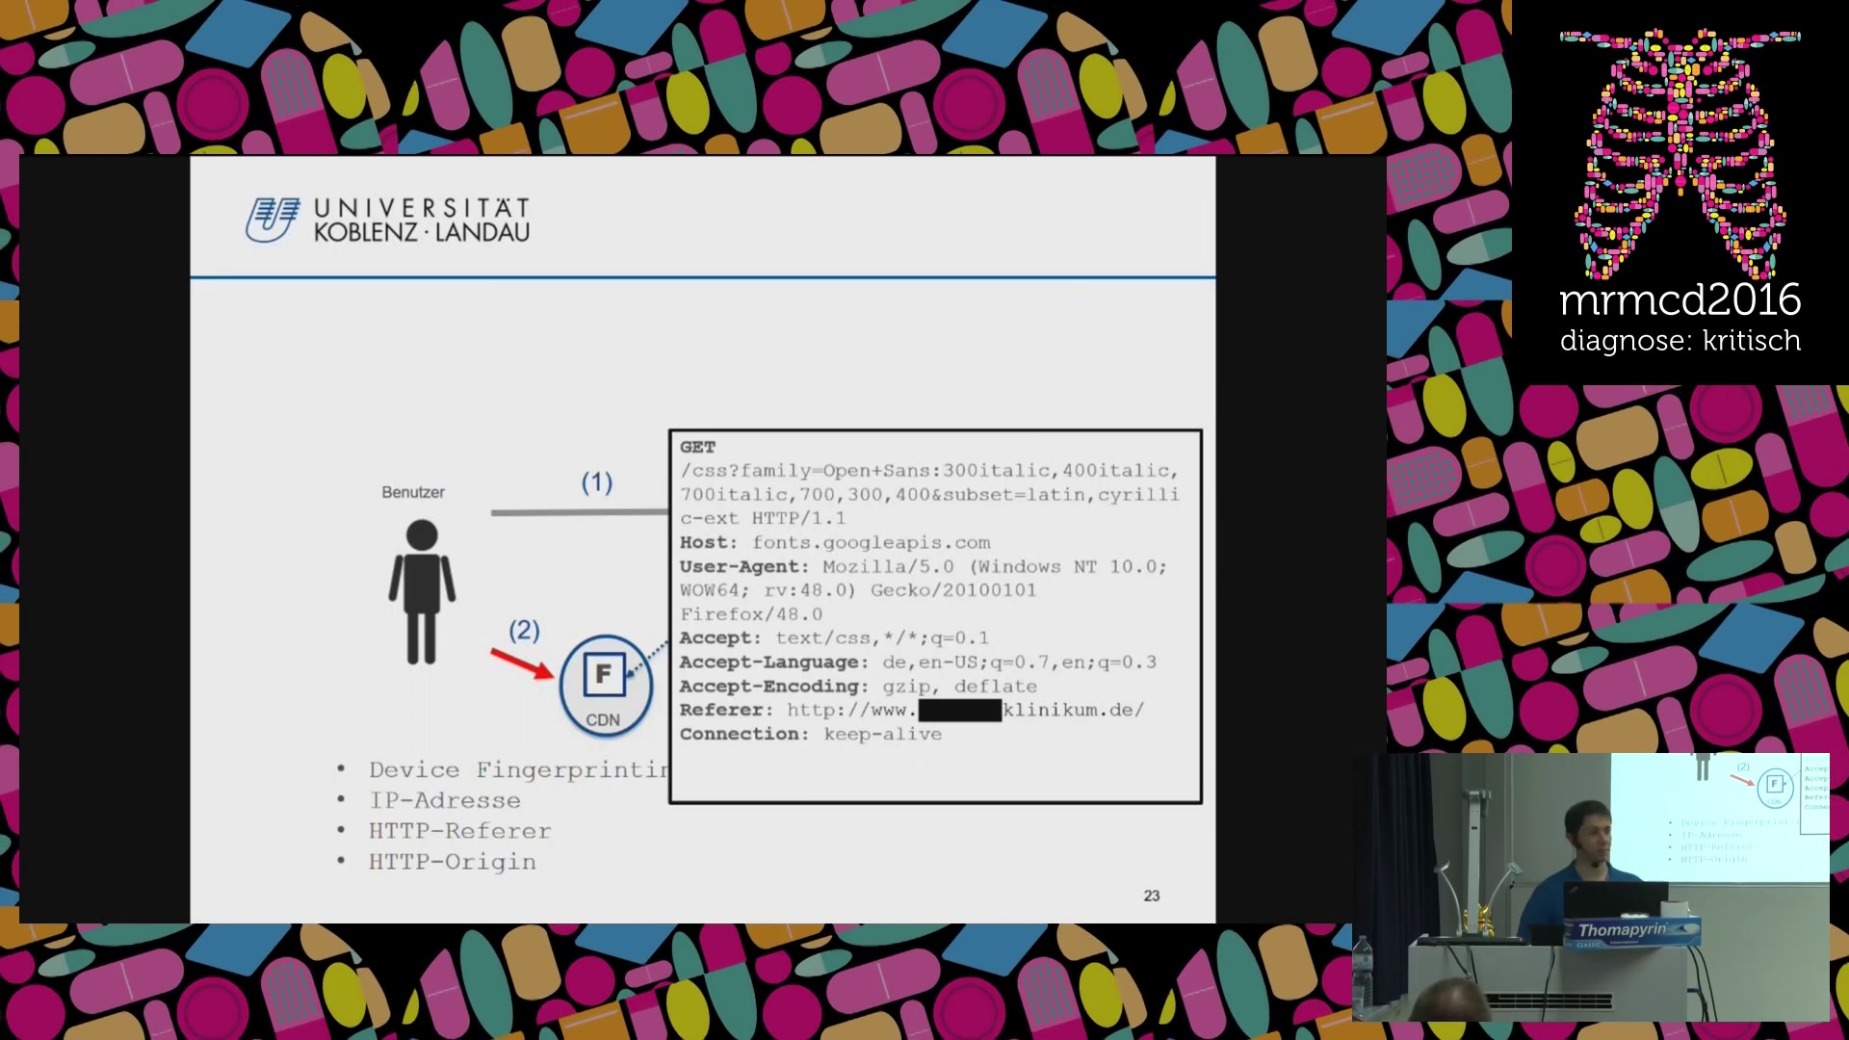Click the CDN circle icon
The height and width of the screenshot is (1040, 1849).
click(605, 685)
